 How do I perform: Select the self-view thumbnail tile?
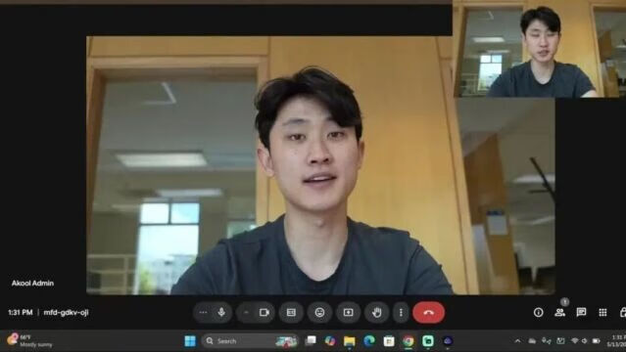tap(540, 49)
